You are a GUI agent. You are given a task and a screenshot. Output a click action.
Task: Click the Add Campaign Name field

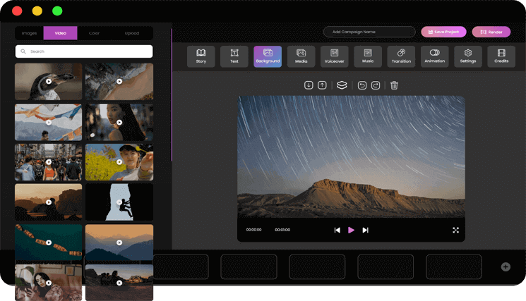[369, 32]
